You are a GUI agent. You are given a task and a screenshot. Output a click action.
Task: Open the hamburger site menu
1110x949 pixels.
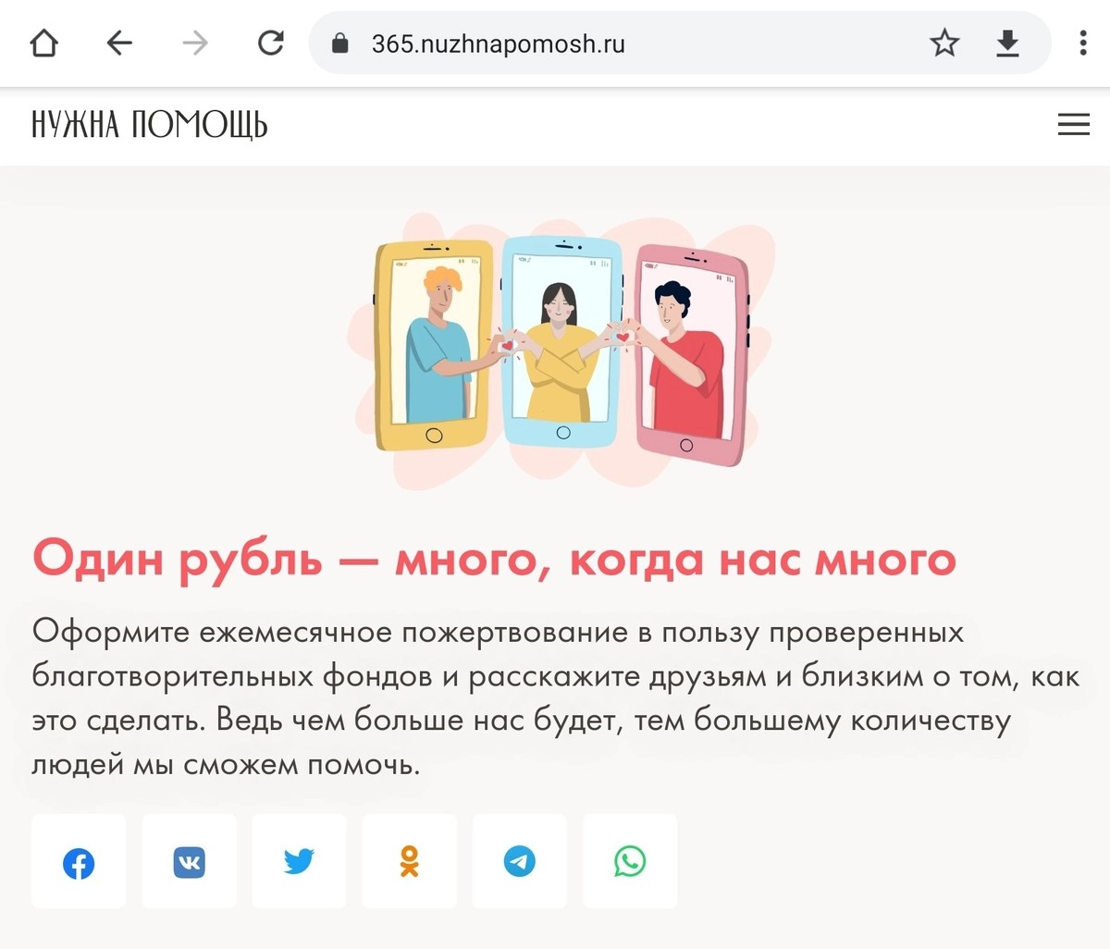click(1073, 125)
